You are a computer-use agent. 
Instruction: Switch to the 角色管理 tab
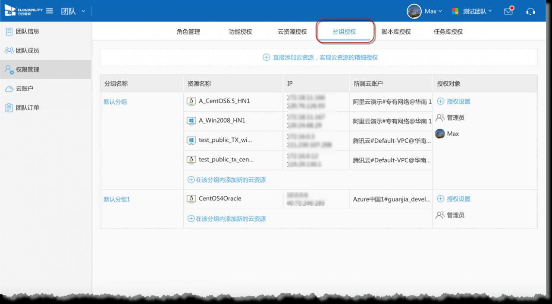tap(188, 32)
